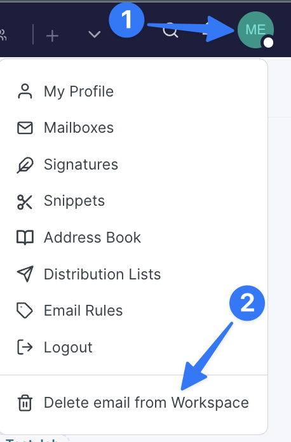The image size is (291, 442).
Task: Click the white status dot on avatar
Action: tap(268, 43)
